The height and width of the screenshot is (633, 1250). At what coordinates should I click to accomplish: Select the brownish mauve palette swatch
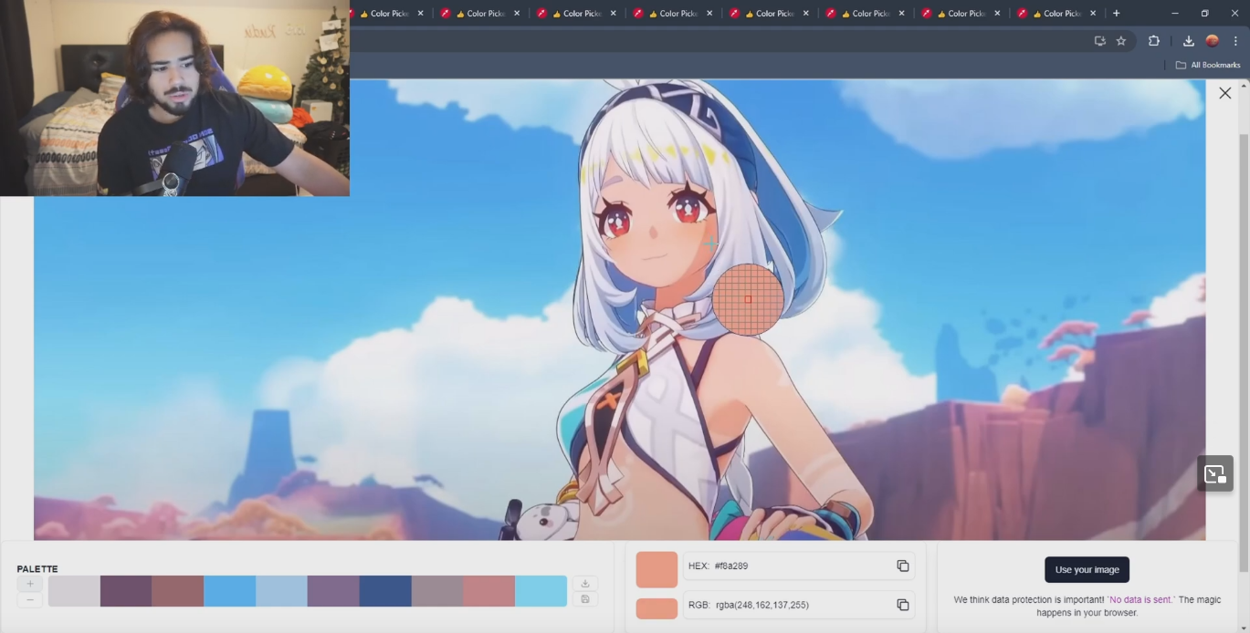[x=177, y=591]
